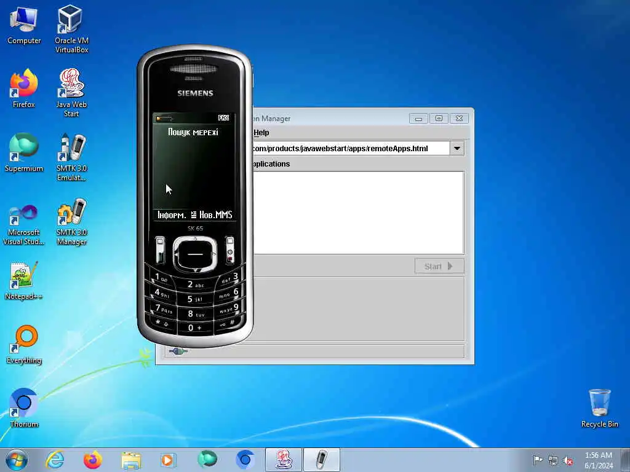This screenshot has width=630, height=472.
Task: Tap the 5 jkl key on the phone
Action: (x=195, y=299)
